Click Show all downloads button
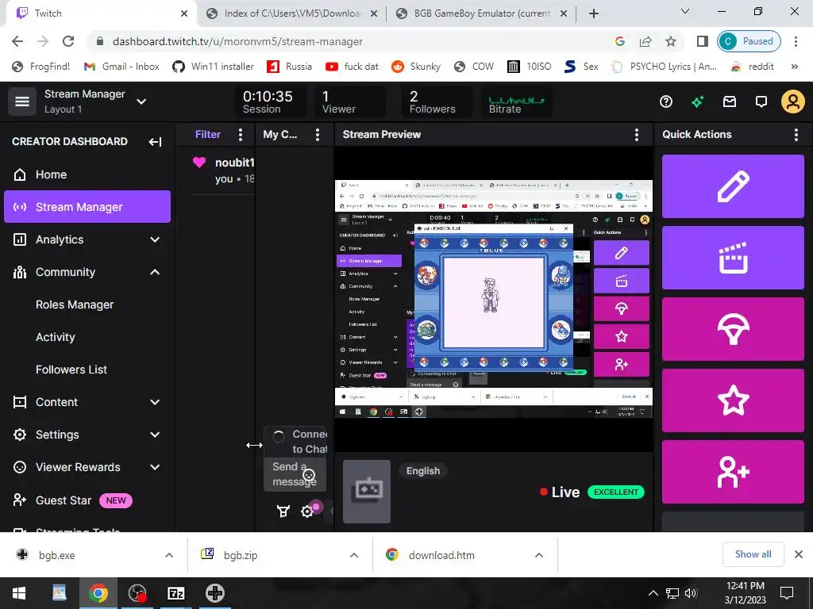 pyautogui.click(x=753, y=554)
